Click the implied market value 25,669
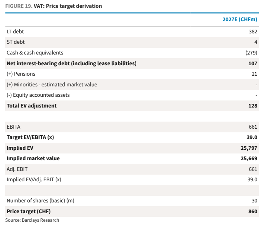264x228 pixels. coord(249,159)
